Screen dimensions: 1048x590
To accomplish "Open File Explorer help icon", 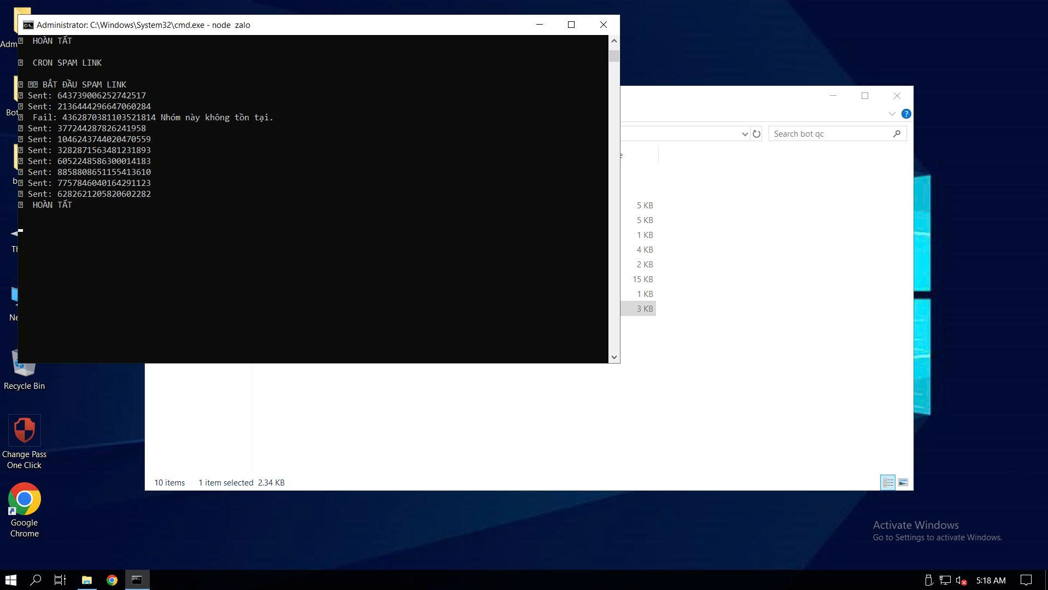I will [x=906, y=114].
